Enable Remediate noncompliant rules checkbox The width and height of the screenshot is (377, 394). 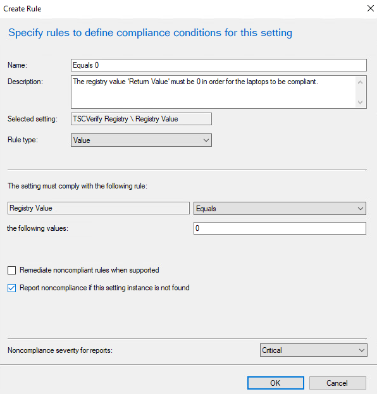click(x=11, y=271)
